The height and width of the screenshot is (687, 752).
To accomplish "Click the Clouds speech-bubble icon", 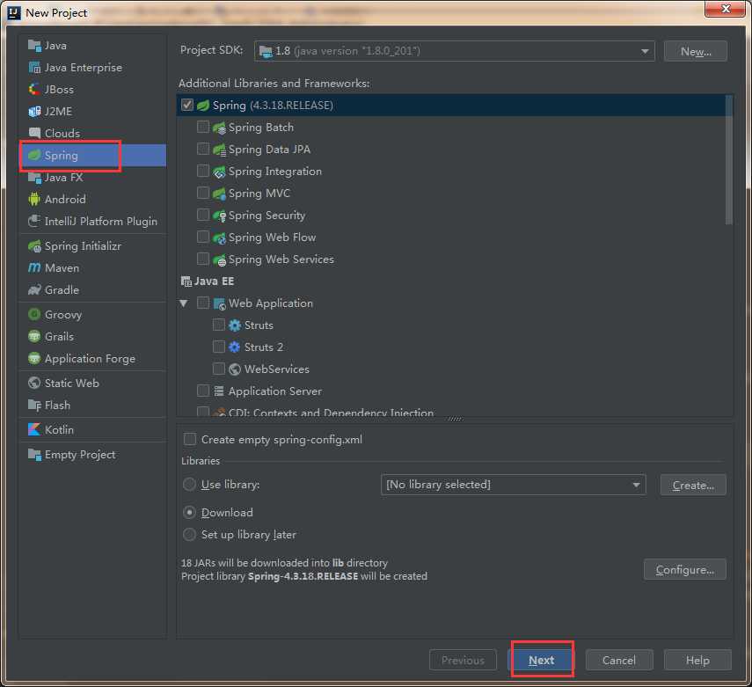I will pyautogui.click(x=34, y=133).
